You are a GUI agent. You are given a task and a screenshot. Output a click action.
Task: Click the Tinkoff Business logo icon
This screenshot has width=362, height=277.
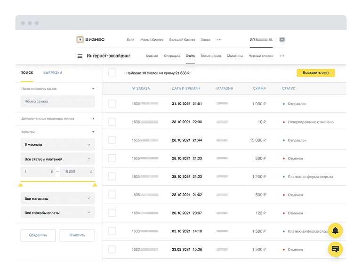pos(80,40)
